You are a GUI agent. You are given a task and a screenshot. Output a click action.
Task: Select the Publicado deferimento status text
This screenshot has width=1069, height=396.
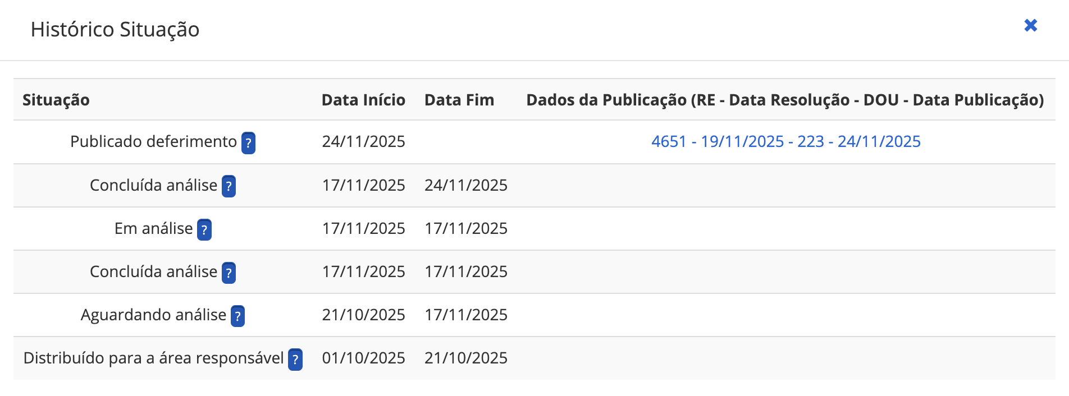(x=153, y=141)
